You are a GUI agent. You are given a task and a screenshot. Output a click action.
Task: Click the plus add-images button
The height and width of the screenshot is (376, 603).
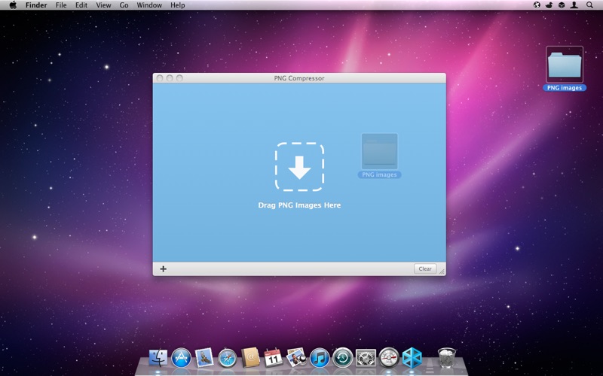click(x=164, y=268)
